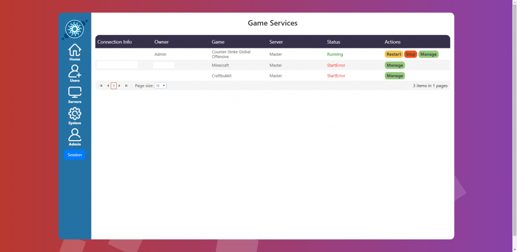
Task: Select page 1 in the pager
Action: coord(114,86)
